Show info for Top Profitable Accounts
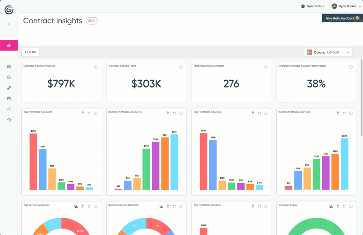Screen dimensions: 363x235 coord(96,113)
